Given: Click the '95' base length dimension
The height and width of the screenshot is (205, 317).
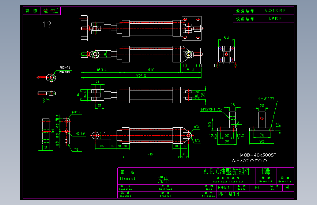Looking at the screenshot, I should (262, 141).
